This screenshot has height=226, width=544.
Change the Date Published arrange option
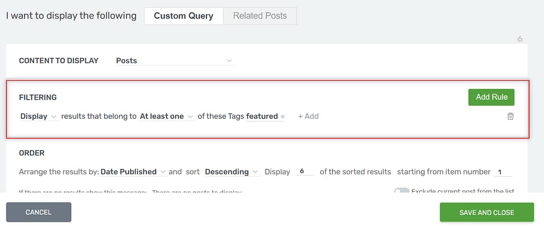click(x=133, y=172)
